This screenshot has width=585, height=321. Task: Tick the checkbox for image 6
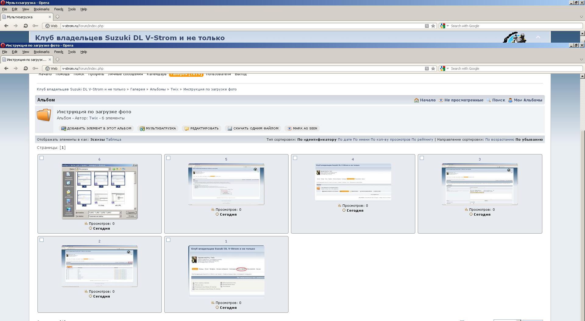click(x=42, y=158)
